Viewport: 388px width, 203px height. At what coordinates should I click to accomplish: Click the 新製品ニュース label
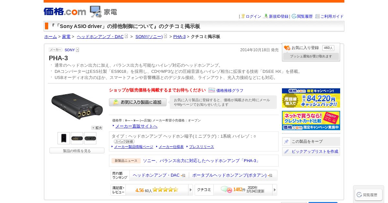126,160
